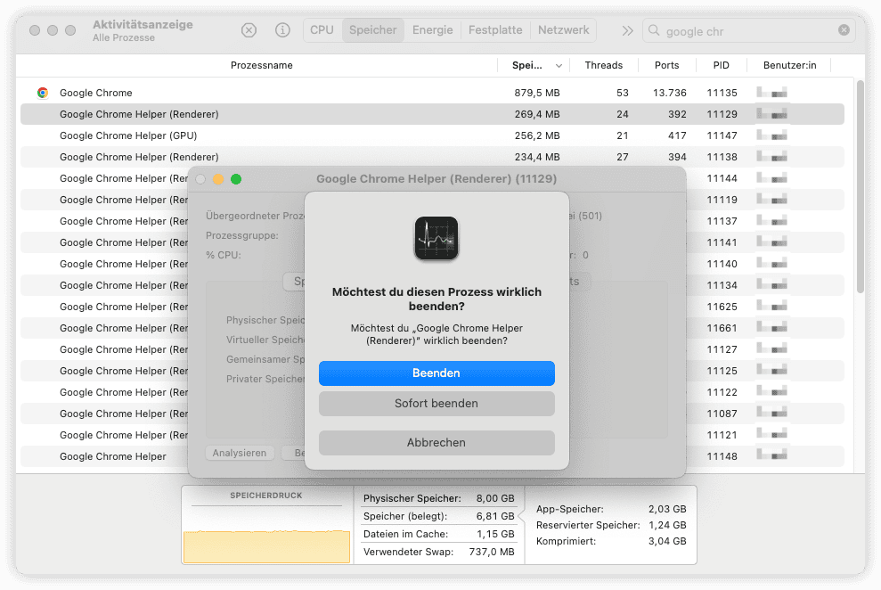Cancel the dialog with Abbrechen
Screen dimensions: 881x590
(x=436, y=443)
